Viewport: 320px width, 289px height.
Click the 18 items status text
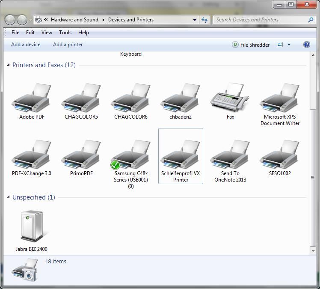coord(56,262)
